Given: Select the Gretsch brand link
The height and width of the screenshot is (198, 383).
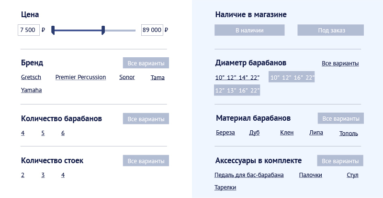Looking at the screenshot, I should point(31,77).
